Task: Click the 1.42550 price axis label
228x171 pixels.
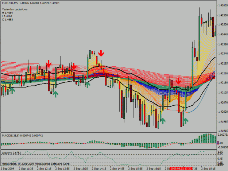Action: pos(223,15)
